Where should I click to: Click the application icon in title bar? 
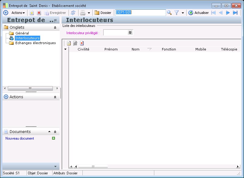tap(5, 6)
